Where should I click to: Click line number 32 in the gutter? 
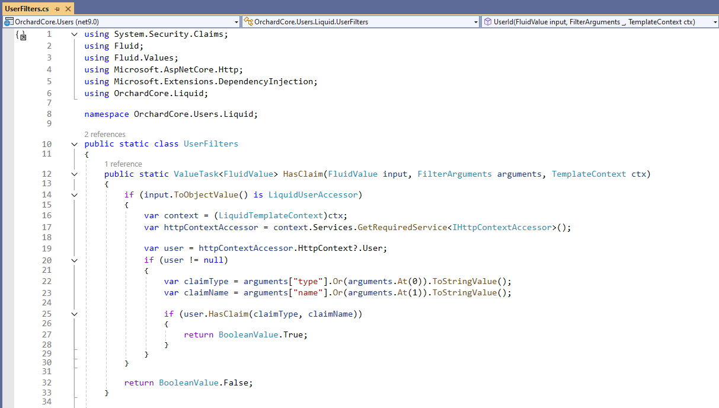47,383
